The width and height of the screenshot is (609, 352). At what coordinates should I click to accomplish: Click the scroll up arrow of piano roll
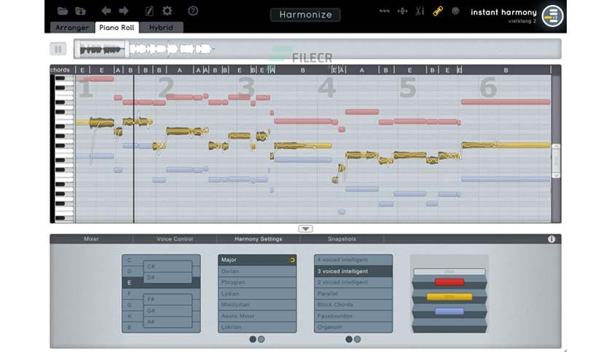point(556,146)
